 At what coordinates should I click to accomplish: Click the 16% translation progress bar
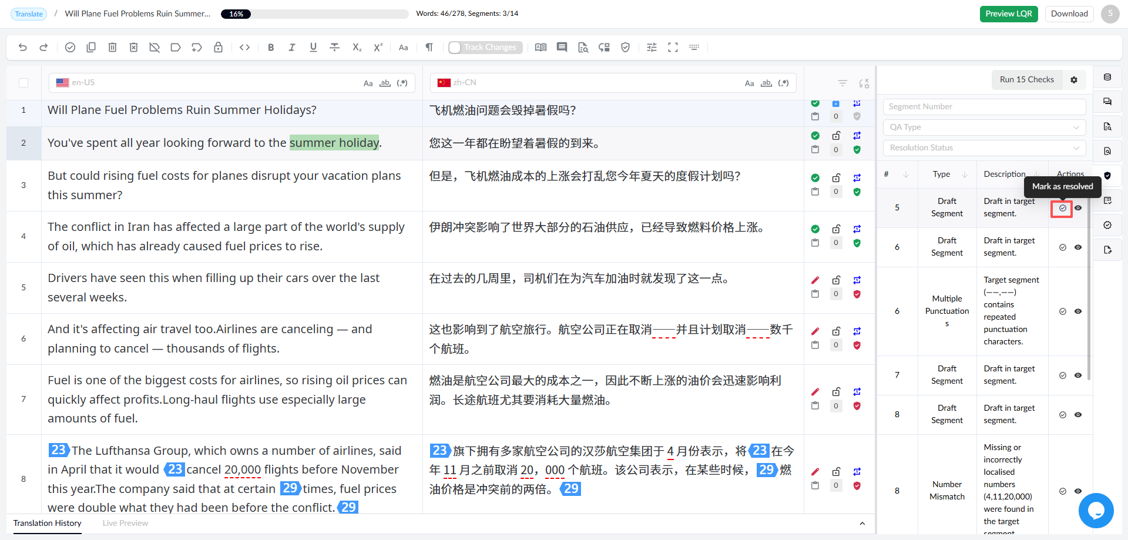(x=314, y=14)
